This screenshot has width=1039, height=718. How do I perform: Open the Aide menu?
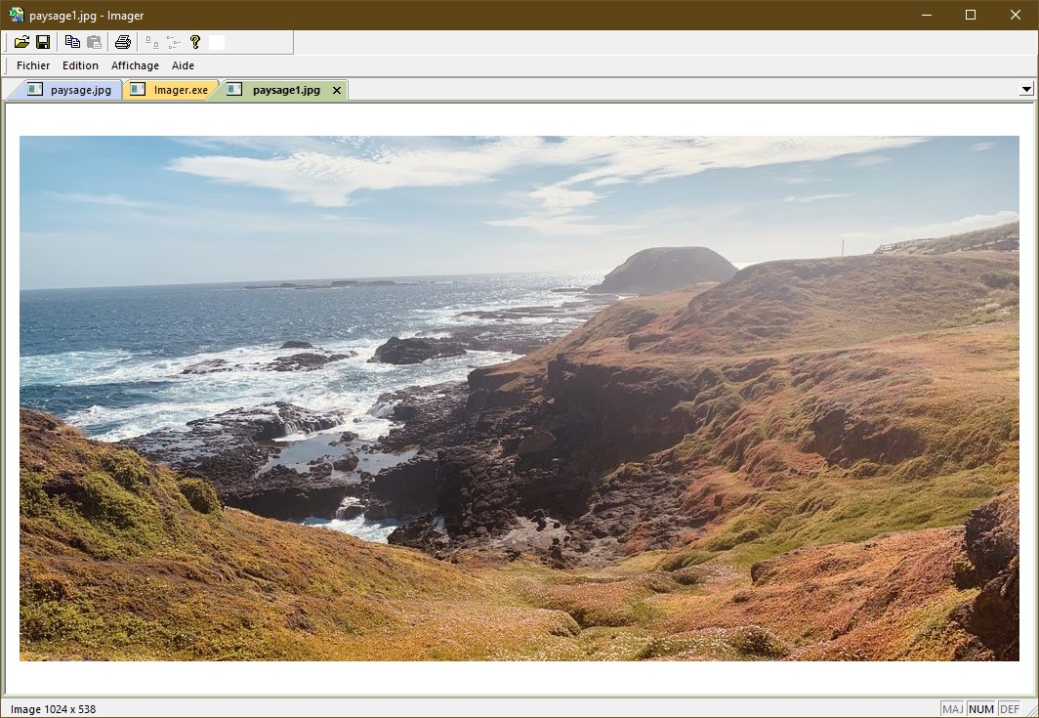[183, 65]
